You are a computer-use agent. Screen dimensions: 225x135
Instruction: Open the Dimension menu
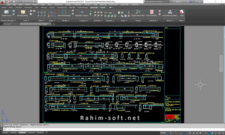click(58, 4)
